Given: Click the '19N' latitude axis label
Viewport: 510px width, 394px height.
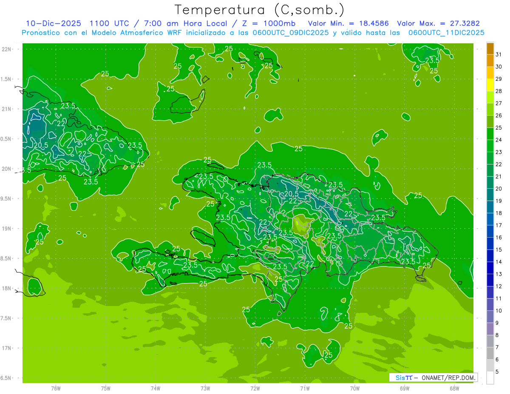Looking at the screenshot, I should tap(7, 229).
